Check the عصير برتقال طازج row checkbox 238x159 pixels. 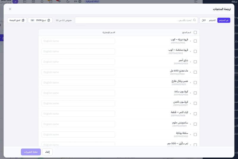195,82
